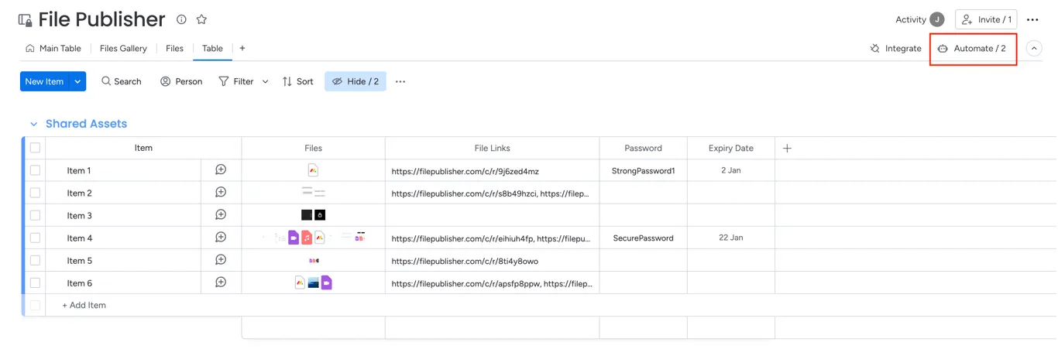
Task: Open Item 6 landscape image thumbnail
Action: click(313, 282)
